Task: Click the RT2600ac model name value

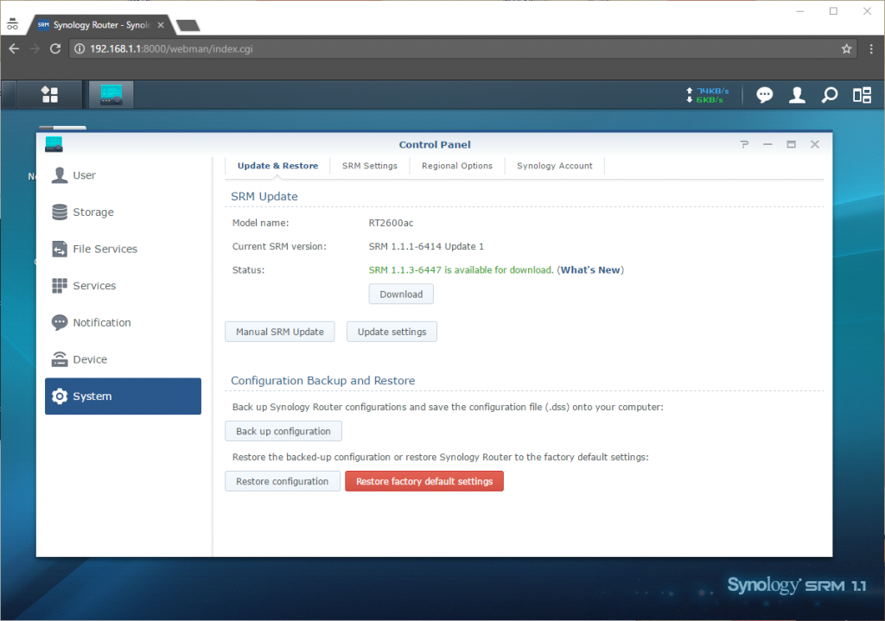Action: pos(391,223)
